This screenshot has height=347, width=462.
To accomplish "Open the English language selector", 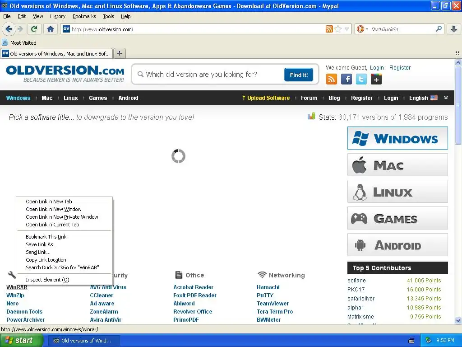I will pyautogui.click(x=423, y=98).
